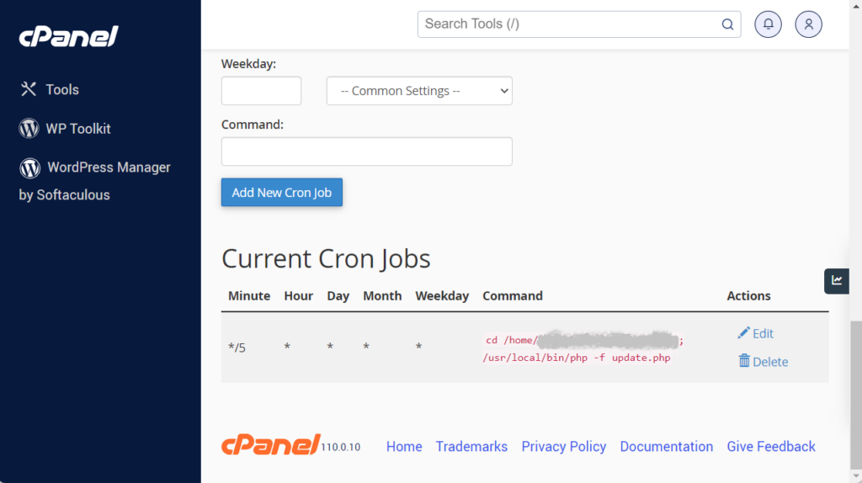Click the */5 minute cell
Image resolution: width=862 pixels, height=483 pixels.
[x=237, y=348]
